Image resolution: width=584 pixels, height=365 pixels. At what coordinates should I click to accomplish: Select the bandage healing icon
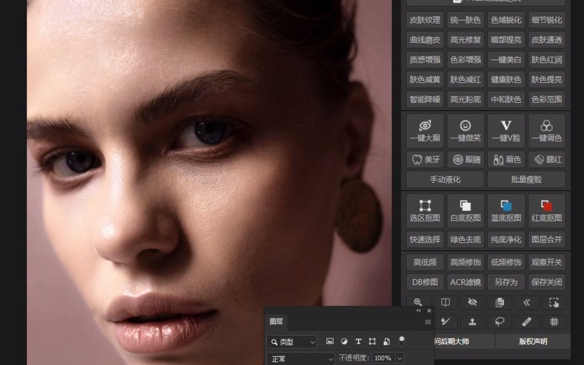(x=527, y=321)
